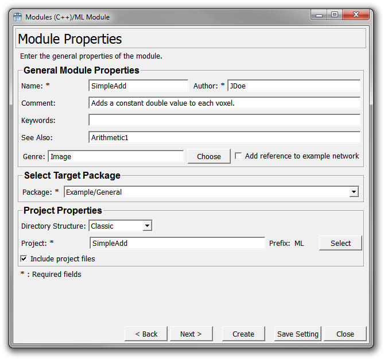Click Save Setting button

tap(297, 334)
